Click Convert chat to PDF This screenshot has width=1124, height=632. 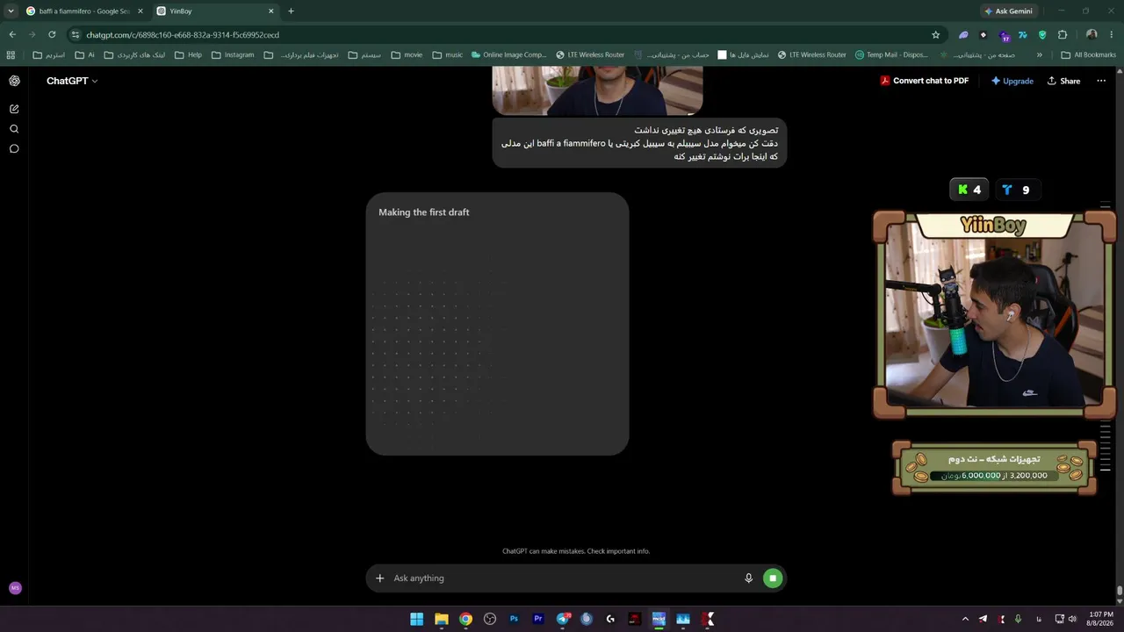pos(925,81)
